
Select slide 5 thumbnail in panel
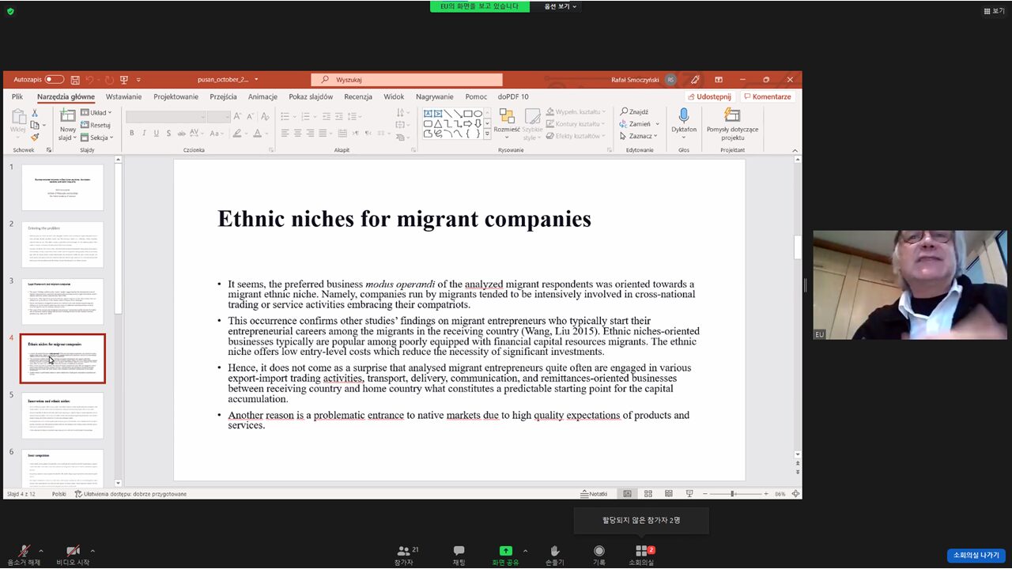tap(62, 415)
